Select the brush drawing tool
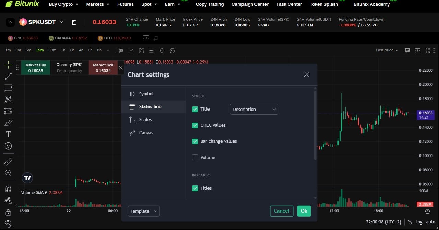 (8, 122)
